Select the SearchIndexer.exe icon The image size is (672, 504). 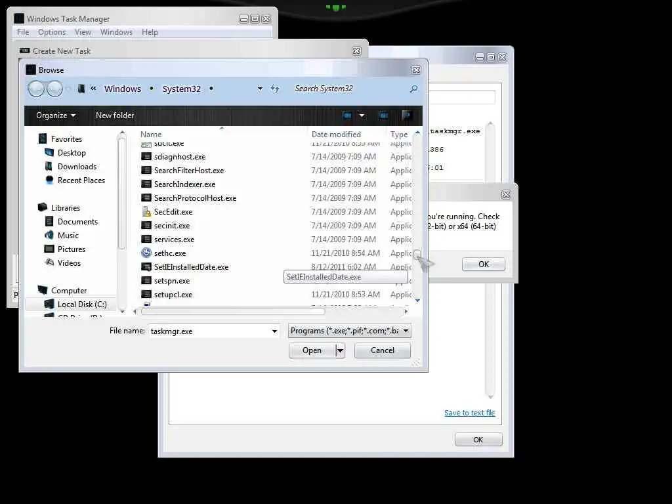[146, 184]
